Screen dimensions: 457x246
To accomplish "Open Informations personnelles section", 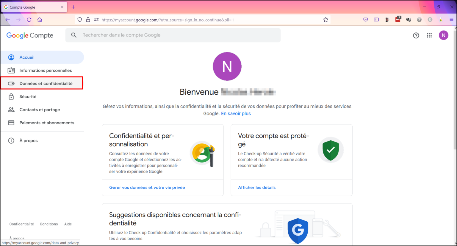I will click(42, 70).
